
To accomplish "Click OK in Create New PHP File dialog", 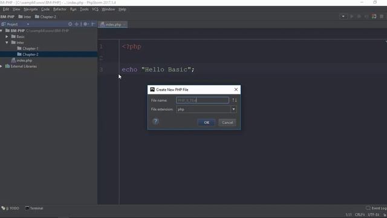I will (x=206, y=122).
